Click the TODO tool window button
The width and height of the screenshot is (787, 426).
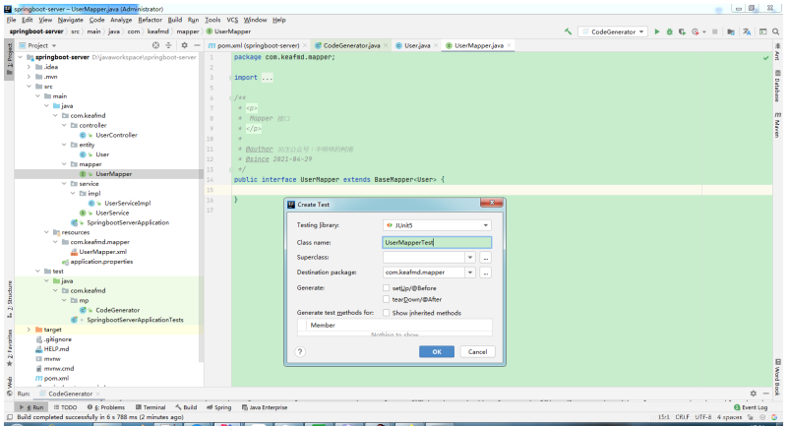pos(65,407)
